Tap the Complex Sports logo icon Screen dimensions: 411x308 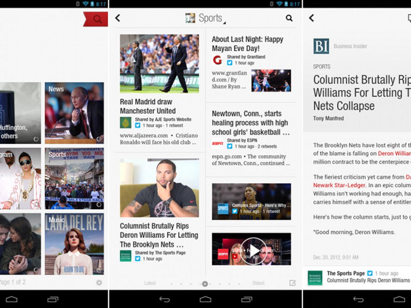[x=223, y=208]
